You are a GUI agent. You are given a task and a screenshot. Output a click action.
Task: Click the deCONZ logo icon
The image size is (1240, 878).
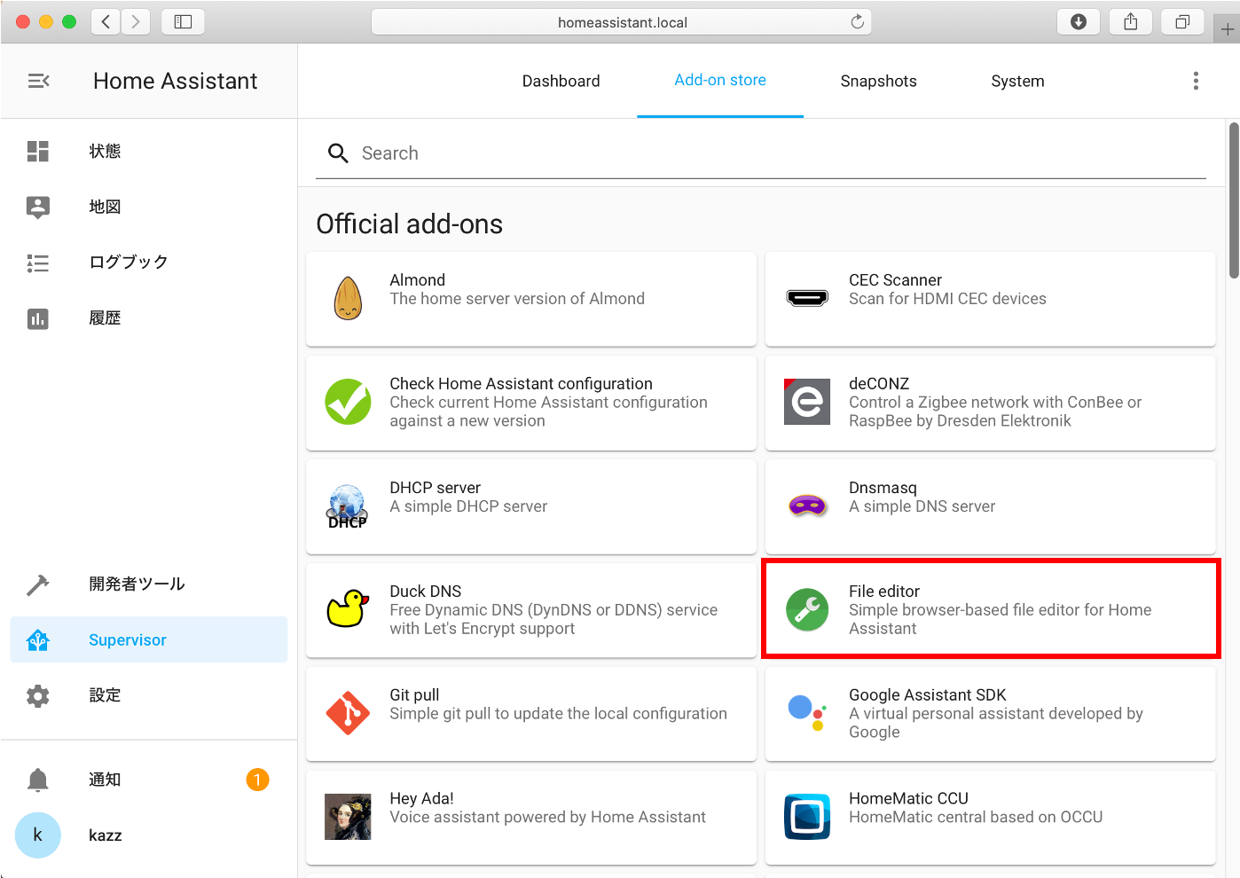807,402
